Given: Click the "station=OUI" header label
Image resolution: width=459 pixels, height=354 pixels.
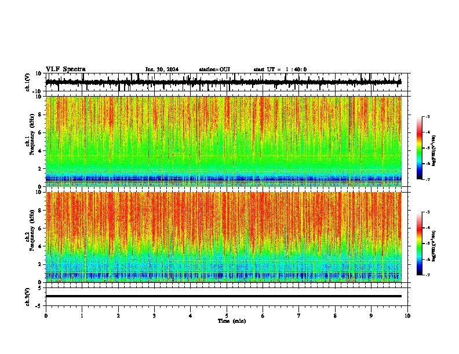Looking at the screenshot, I should tap(214, 69).
